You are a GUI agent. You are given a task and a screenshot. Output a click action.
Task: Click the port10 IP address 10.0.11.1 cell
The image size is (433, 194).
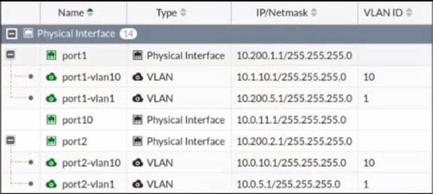pyautogui.click(x=291, y=120)
